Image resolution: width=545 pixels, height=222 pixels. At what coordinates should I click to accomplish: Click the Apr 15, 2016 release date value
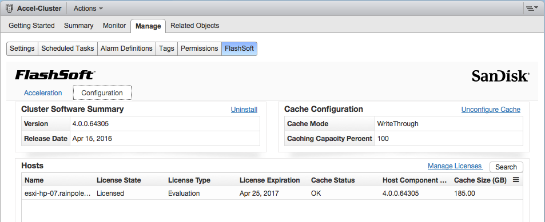[x=92, y=139]
